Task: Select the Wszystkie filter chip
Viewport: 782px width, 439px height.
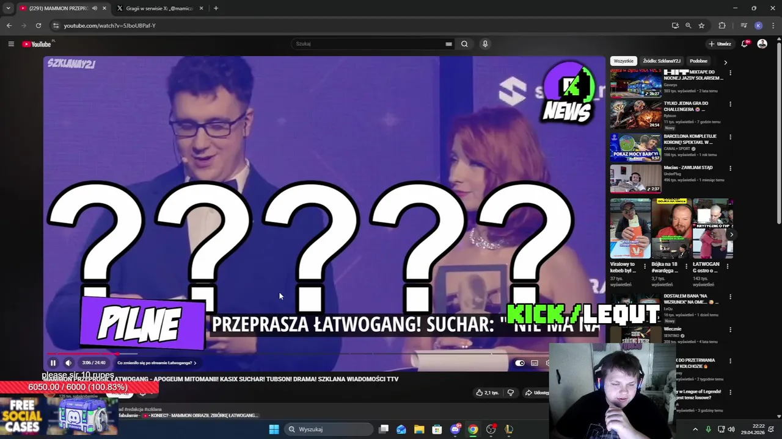Action: coord(624,61)
